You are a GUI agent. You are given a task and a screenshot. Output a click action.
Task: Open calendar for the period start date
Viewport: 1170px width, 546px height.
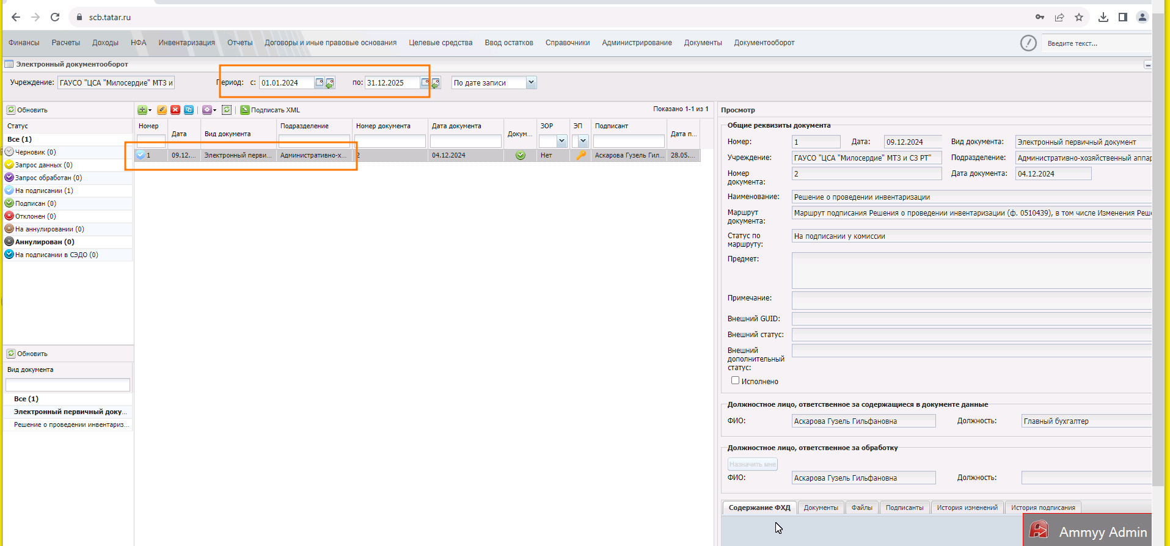(x=319, y=82)
